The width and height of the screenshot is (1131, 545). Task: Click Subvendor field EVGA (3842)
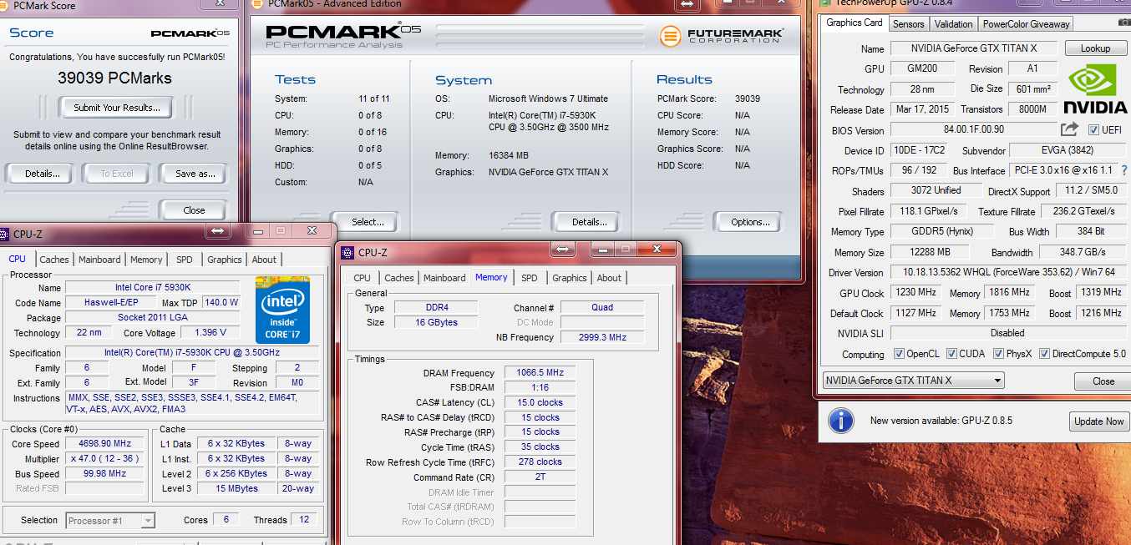[x=1066, y=151]
